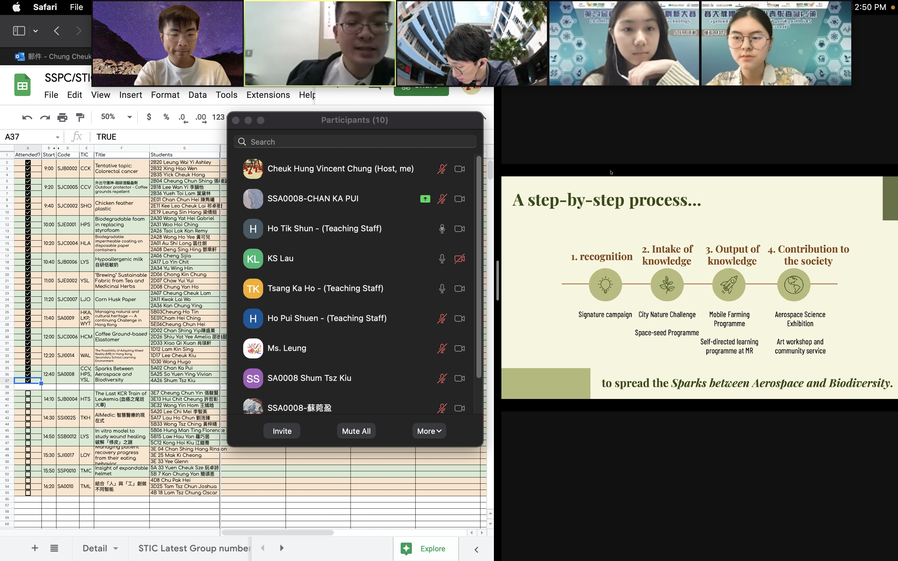The height and width of the screenshot is (561, 898).
Task: Open the Detail sheet tab dropdown arrow
Action: 116,549
